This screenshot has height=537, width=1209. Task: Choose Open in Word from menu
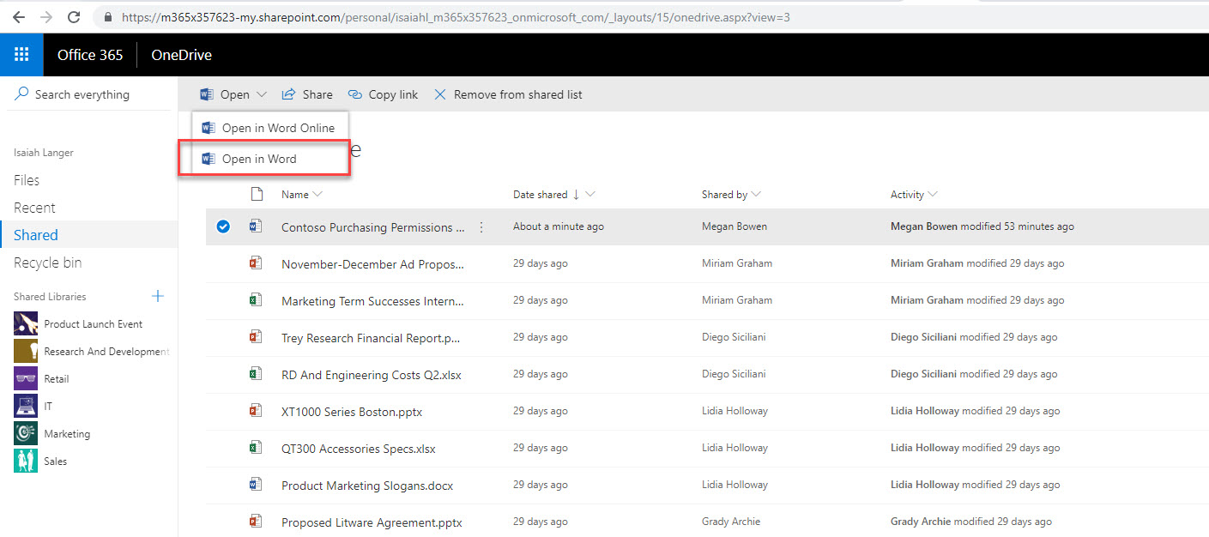point(271,159)
